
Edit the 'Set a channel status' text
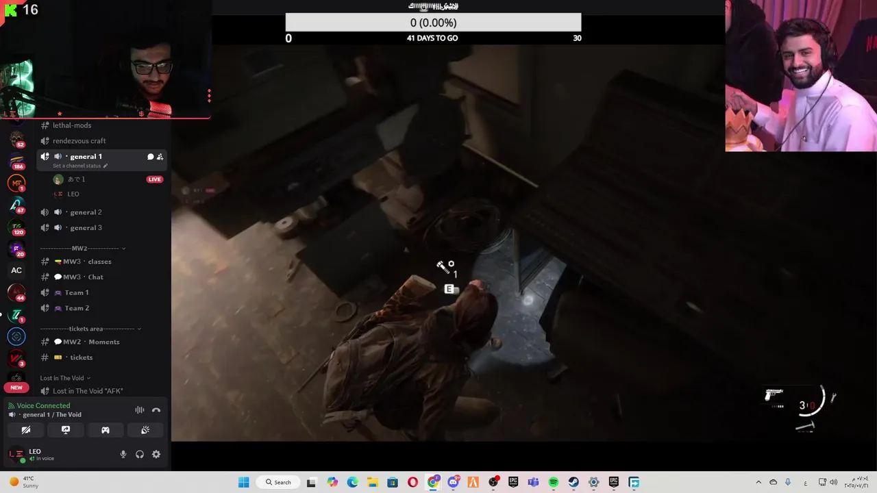coord(80,166)
